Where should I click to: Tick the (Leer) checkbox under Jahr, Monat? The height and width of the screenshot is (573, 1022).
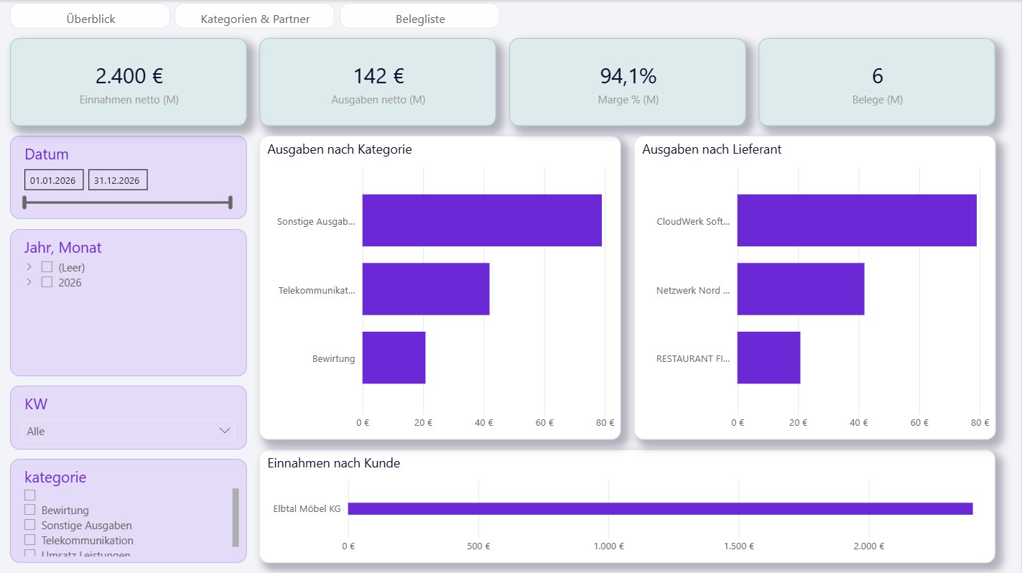[47, 267]
